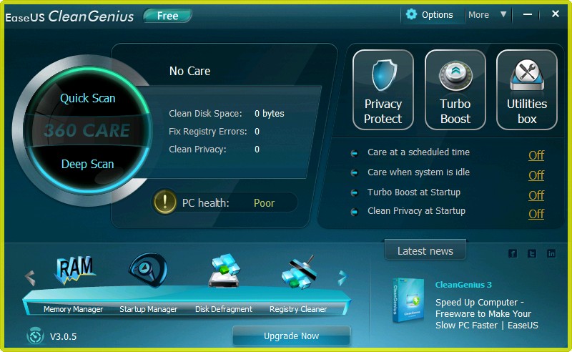Open the Twitter share icon
This screenshot has height=352, width=572.
tap(532, 253)
